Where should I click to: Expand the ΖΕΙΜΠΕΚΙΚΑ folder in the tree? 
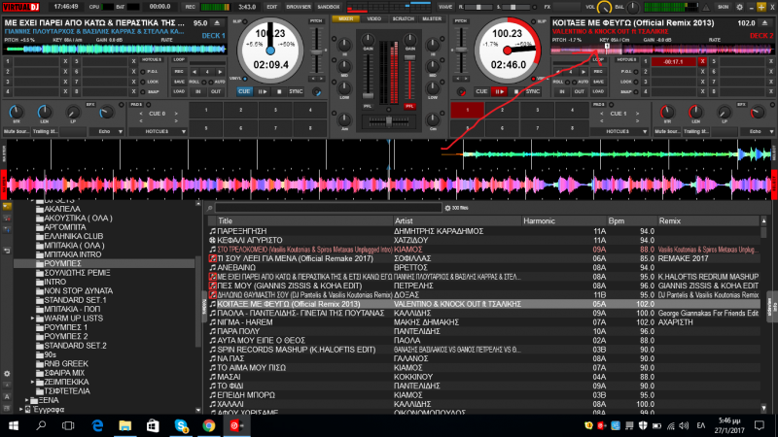pyautogui.click(x=32, y=382)
